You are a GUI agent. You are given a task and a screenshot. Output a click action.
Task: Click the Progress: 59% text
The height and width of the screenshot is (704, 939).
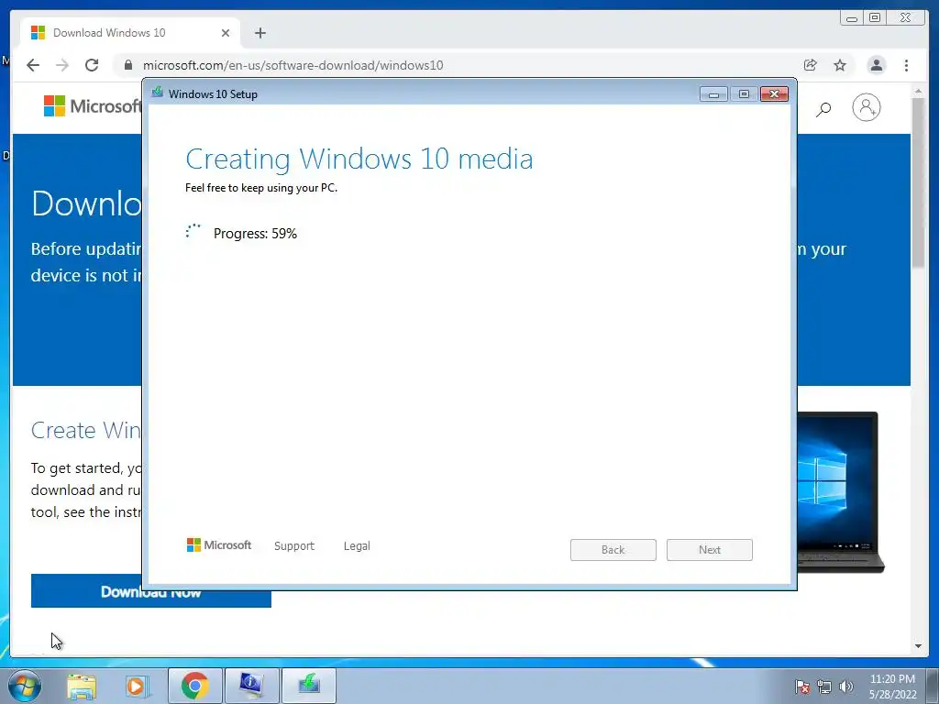pyautogui.click(x=255, y=234)
